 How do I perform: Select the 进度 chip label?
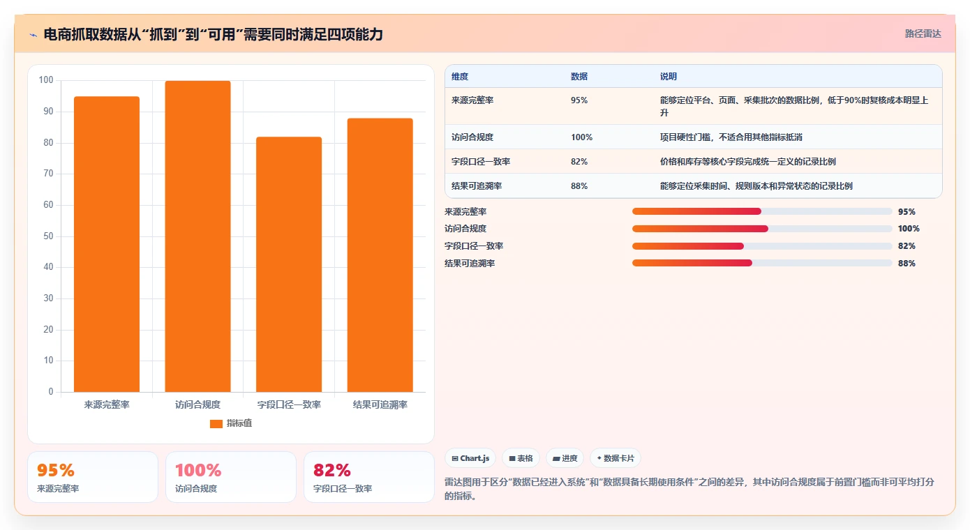[x=569, y=459]
